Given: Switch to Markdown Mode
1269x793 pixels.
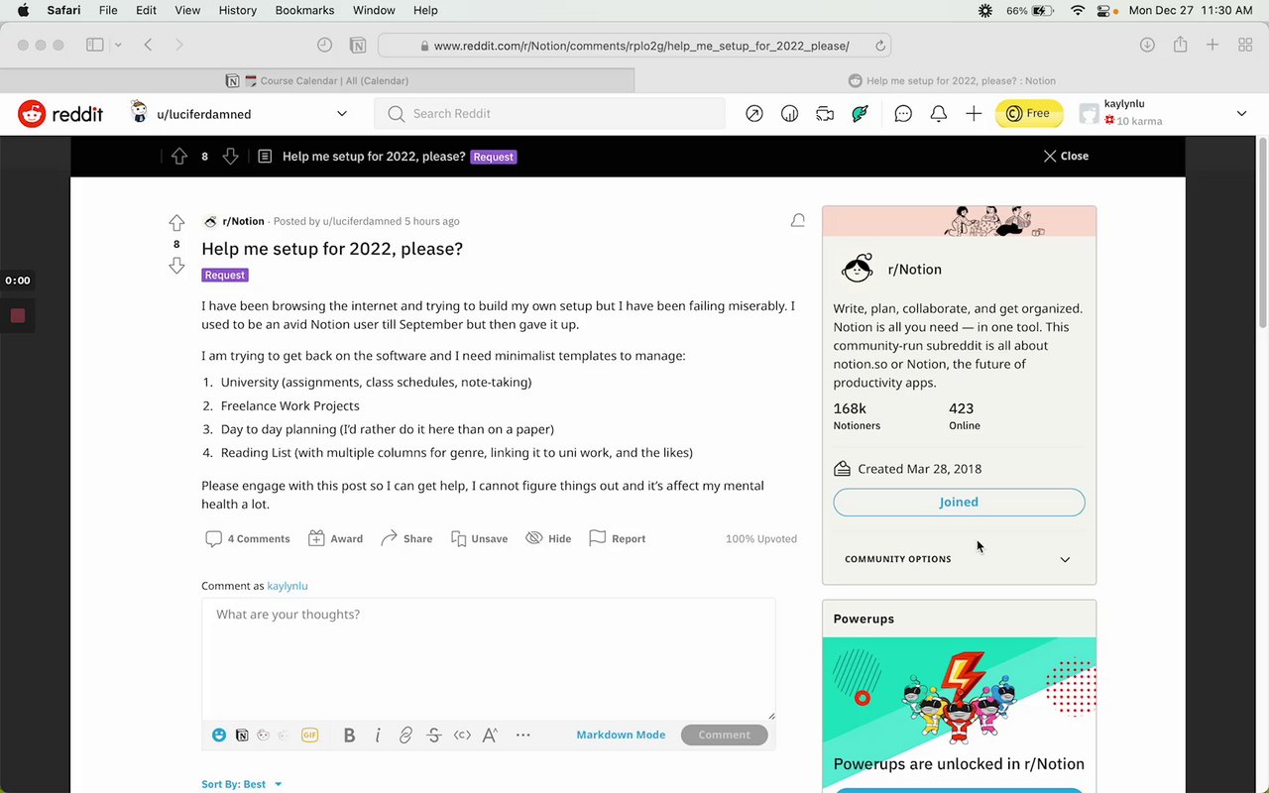Looking at the screenshot, I should point(621,735).
